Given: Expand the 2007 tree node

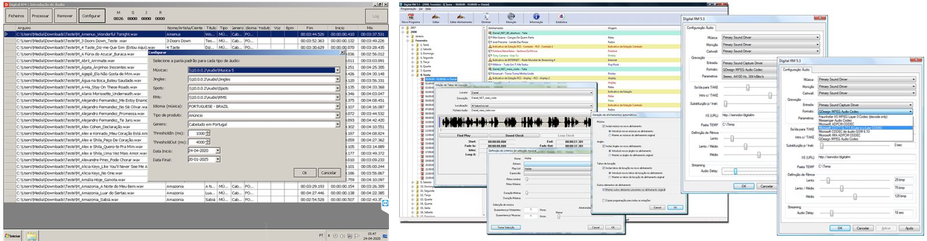Looking at the screenshot, I should coord(404,27).
